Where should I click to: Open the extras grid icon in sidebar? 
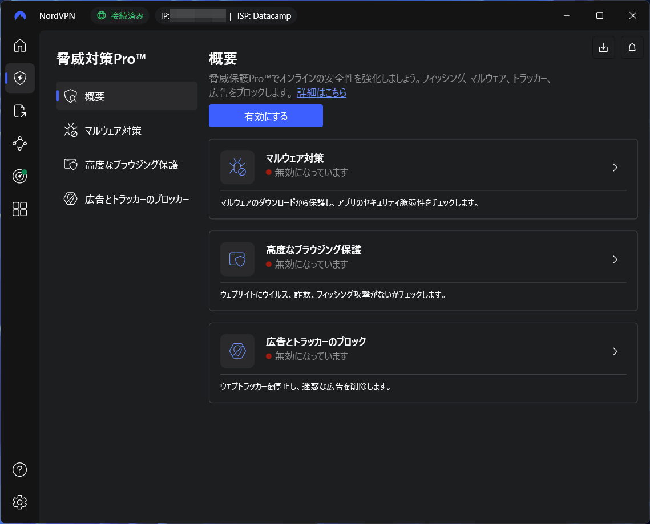(x=19, y=209)
